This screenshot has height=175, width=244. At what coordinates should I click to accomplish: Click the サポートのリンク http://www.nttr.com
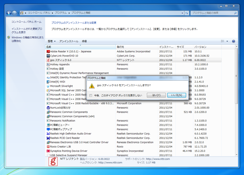(x=158, y=159)
